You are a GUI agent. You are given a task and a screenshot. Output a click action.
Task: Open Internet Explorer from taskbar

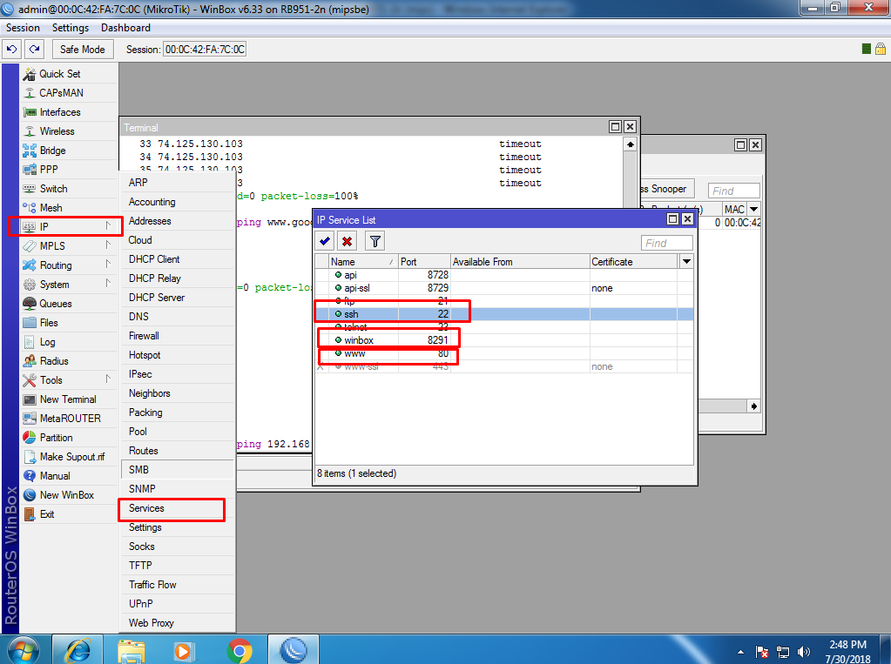pyautogui.click(x=78, y=650)
